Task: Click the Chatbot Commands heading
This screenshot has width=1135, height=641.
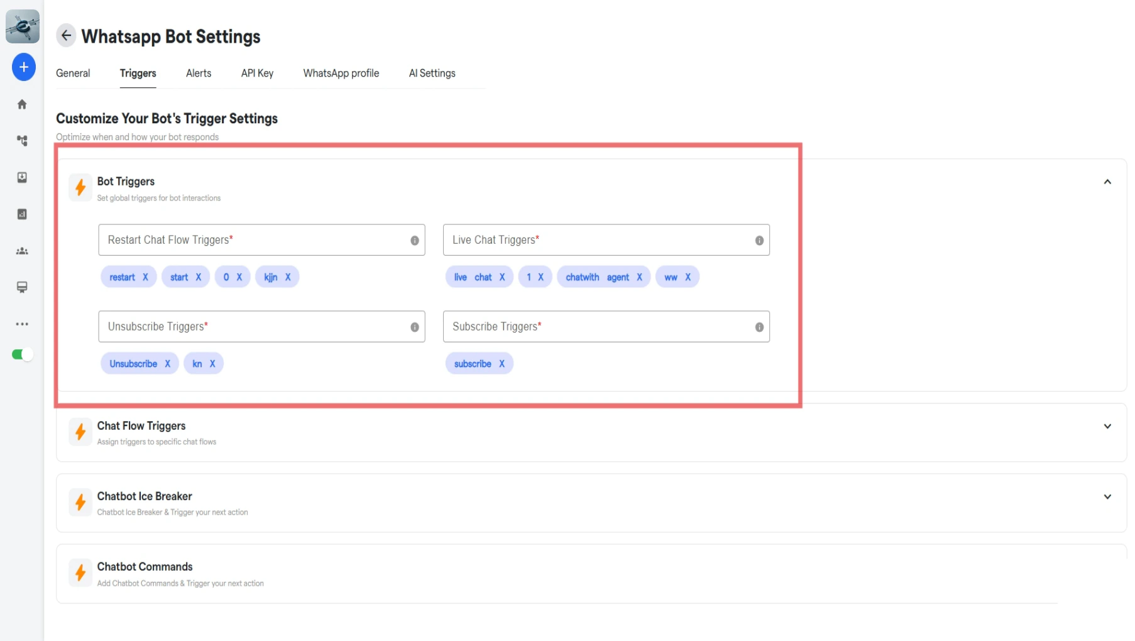Action: coord(145,567)
